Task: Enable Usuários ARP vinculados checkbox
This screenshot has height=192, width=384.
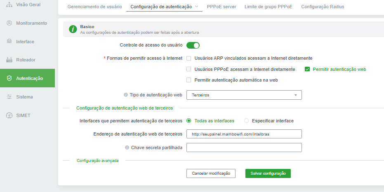Action: coord(189,59)
